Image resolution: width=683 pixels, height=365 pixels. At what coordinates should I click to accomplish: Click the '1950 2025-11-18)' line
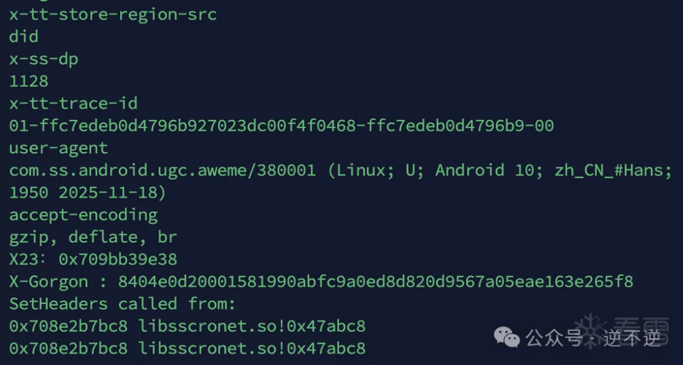click(87, 192)
